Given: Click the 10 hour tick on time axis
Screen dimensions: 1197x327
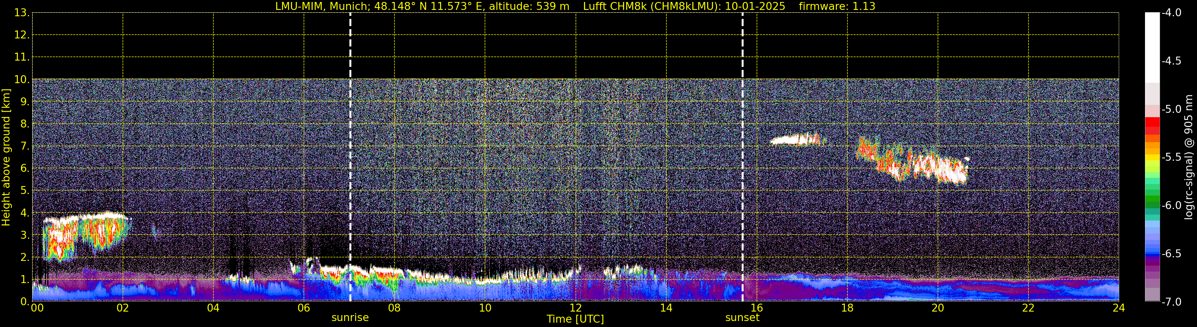Looking at the screenshot, I should pos(485,308).
